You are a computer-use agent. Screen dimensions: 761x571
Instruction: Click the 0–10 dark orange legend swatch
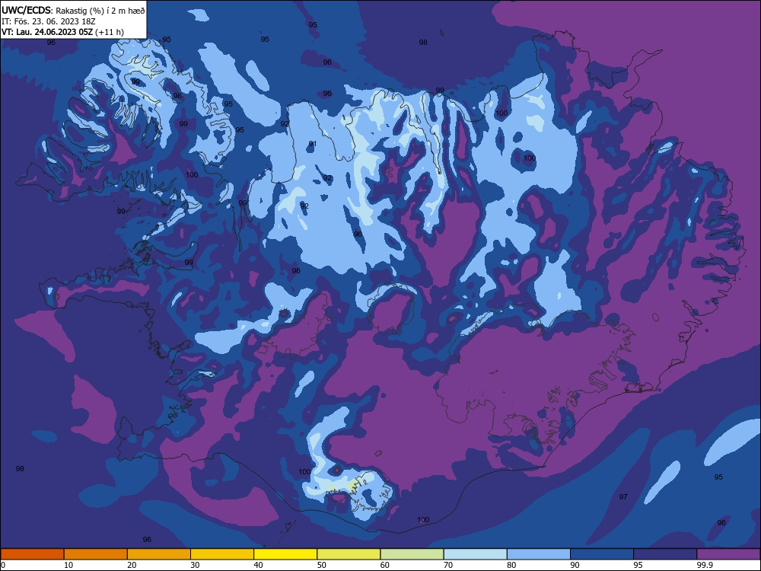point(32,554)
